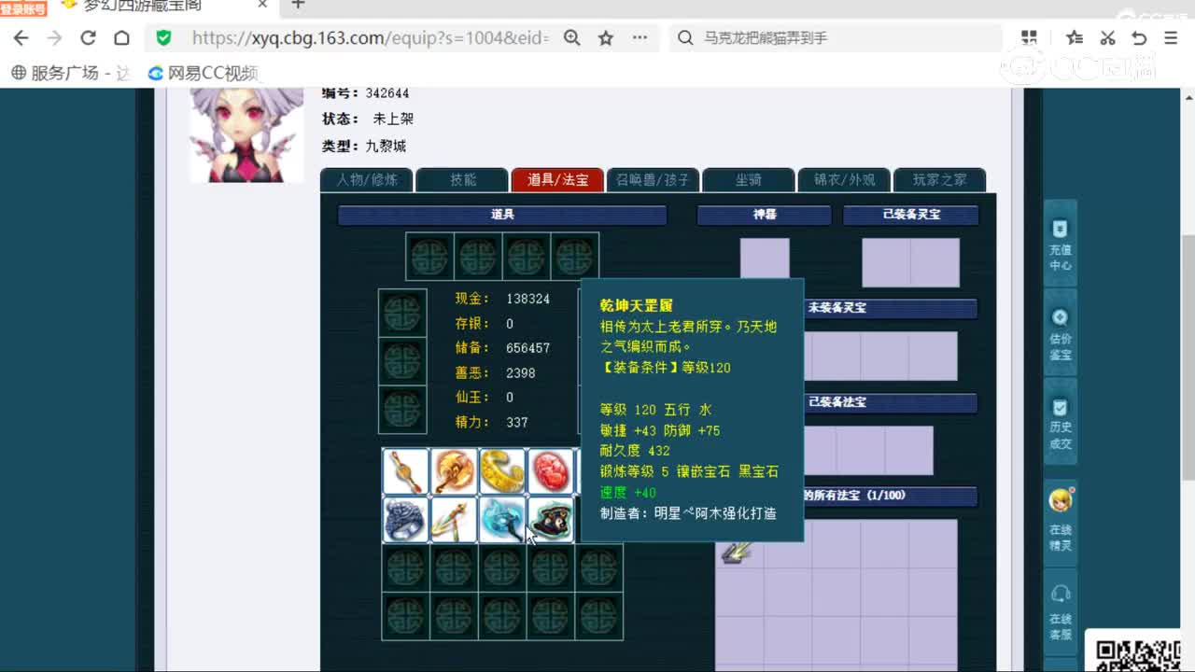Open the browser settings (≡) menu

(x=1170, y=38)
